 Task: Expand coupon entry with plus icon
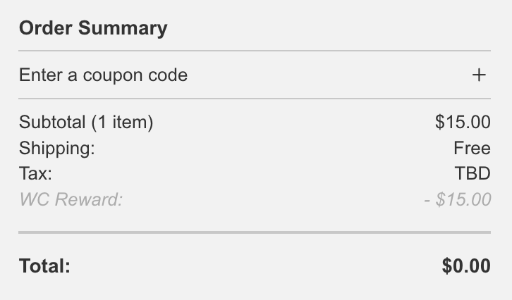click(479, 75)
